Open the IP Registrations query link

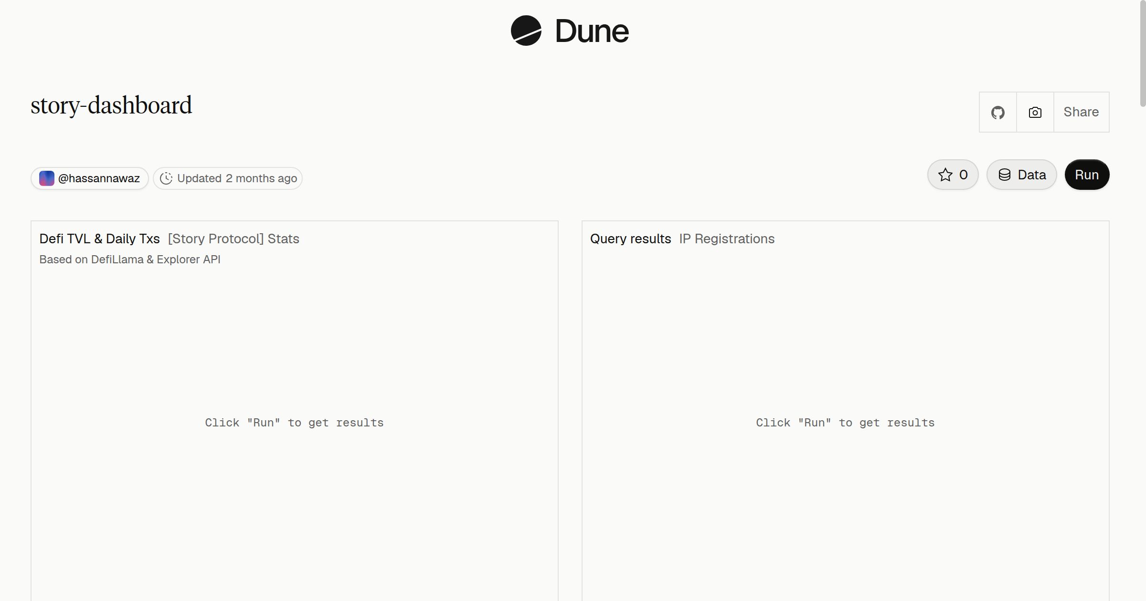coord(727,238)
